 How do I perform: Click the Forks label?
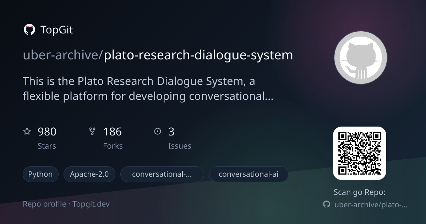pos(113,146)
